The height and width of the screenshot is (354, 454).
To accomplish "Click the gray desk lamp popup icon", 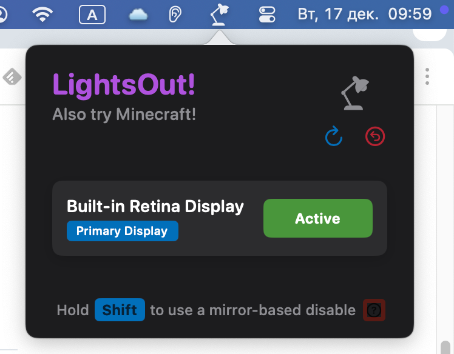I will click(355, 93).
